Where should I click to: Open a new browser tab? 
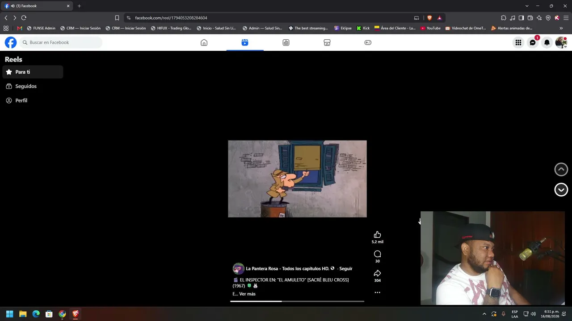[x=79, y=6]
